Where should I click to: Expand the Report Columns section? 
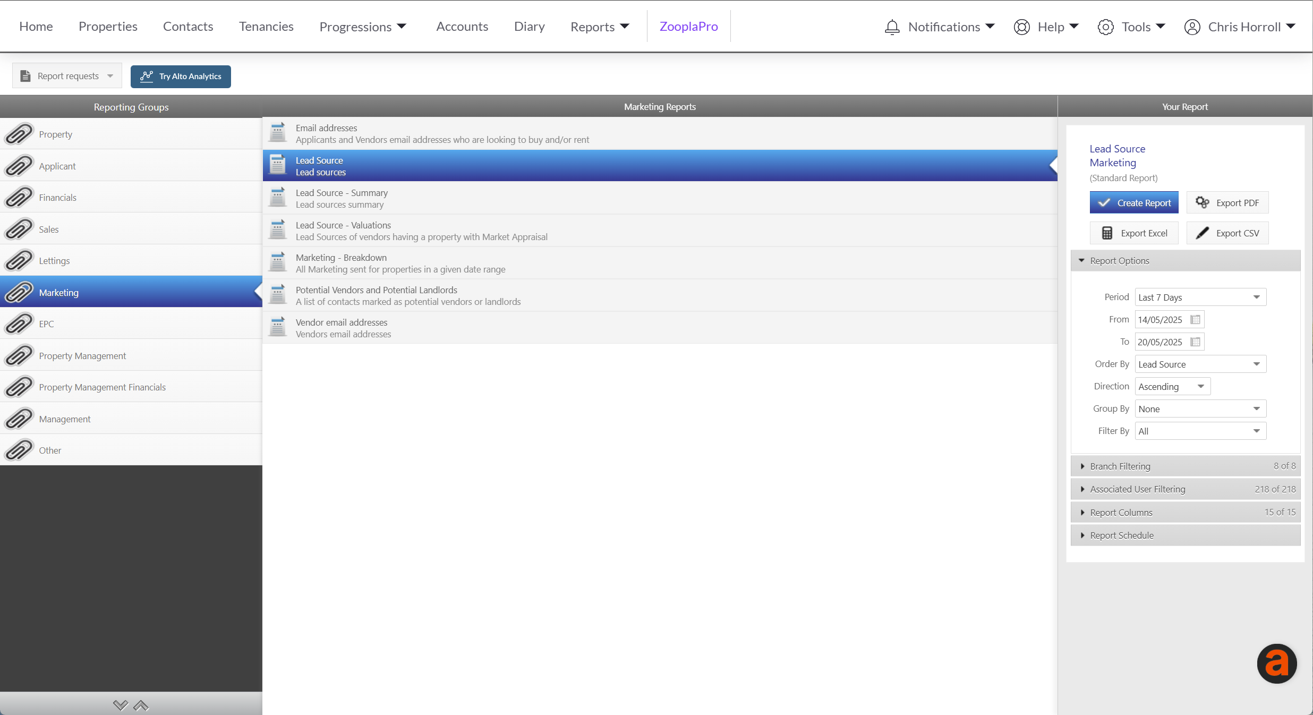(1186, 512)
